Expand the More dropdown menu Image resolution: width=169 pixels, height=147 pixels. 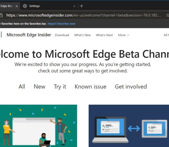(x=124, y=35)
